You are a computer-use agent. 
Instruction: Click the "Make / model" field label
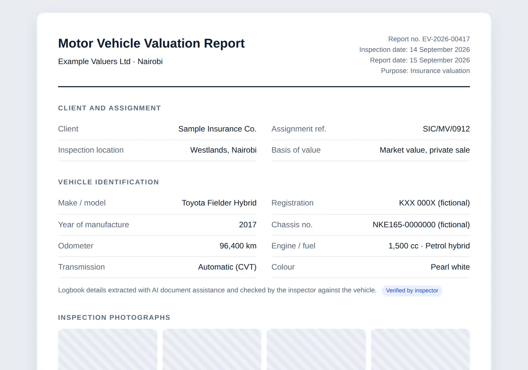pyautogui.click(x=82, y=203)
